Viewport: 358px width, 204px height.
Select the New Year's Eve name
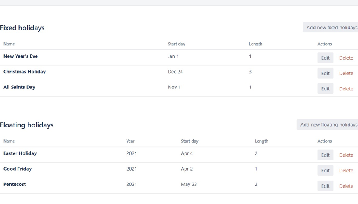pos(21,56)
